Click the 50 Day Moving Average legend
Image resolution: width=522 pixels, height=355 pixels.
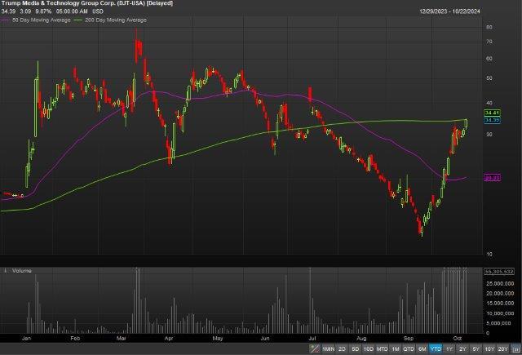click(37, 20)
